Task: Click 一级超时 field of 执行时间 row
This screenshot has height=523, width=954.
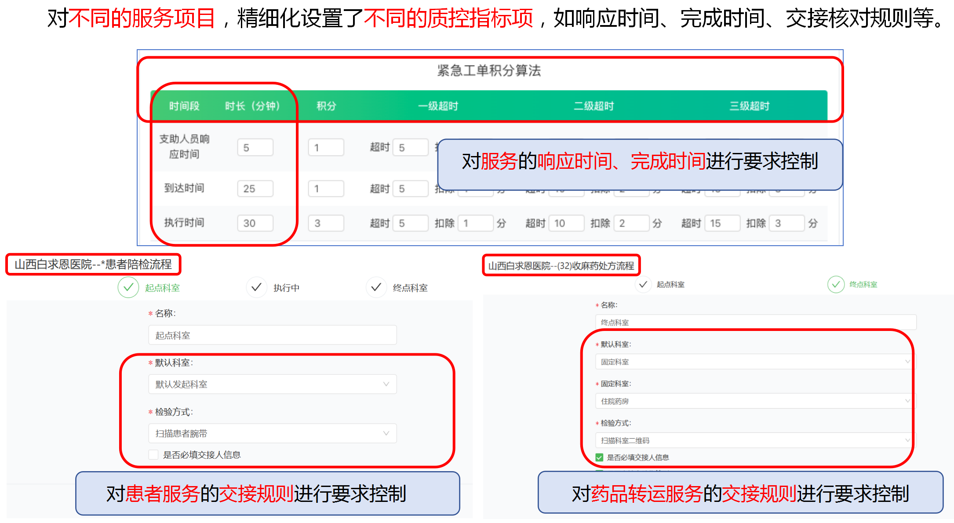Action: [411, 223]
